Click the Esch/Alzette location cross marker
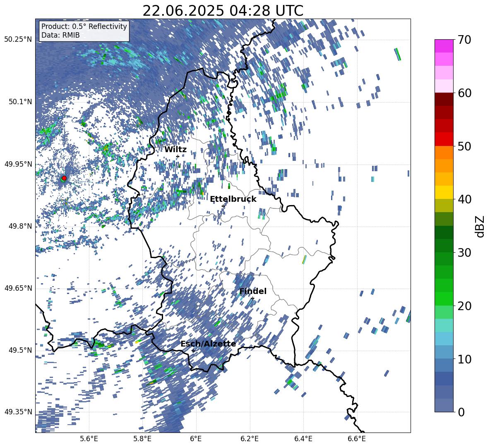The width and height of the screenshot is (490, 447). tap(193, 351)
